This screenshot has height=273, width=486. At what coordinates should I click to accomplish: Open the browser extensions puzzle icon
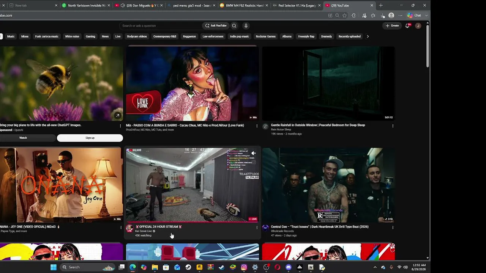(x=354, y=16)
